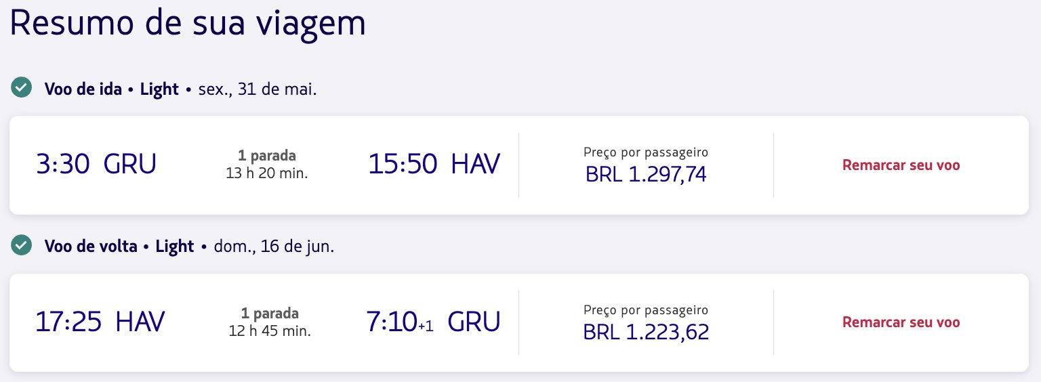Click the dom., 16 de jun. date
The image size is (1041, 382).
274,247
